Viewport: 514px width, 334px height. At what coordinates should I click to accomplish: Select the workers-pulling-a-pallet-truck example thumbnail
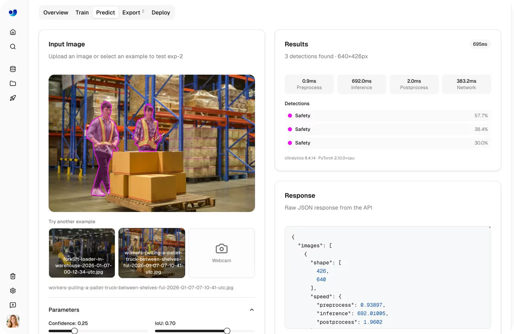click(x=152, y=253)
